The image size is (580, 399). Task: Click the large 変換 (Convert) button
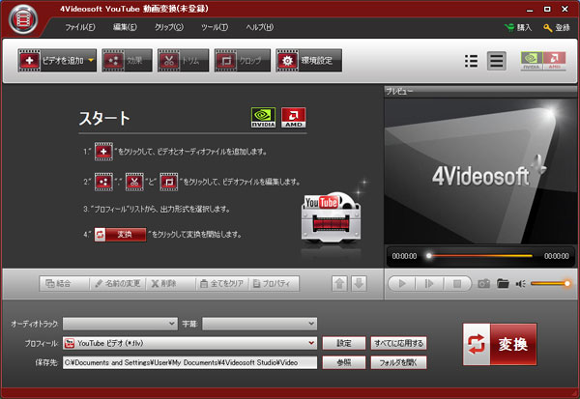point(500,344)
